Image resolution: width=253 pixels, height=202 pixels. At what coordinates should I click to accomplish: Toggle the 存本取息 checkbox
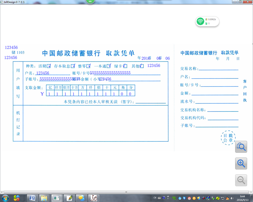coord(73,66)
